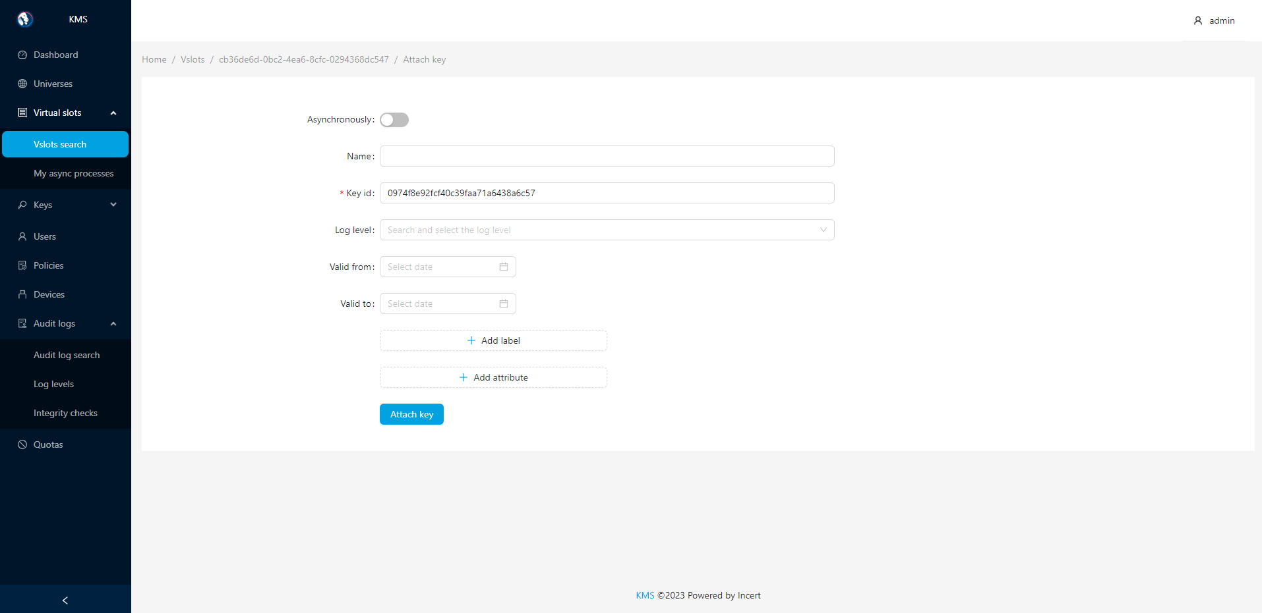The image size is (1262, 613).
Task: Click the Virtual slots list icon
Action: pyautogui.click(x=22, y=113)
